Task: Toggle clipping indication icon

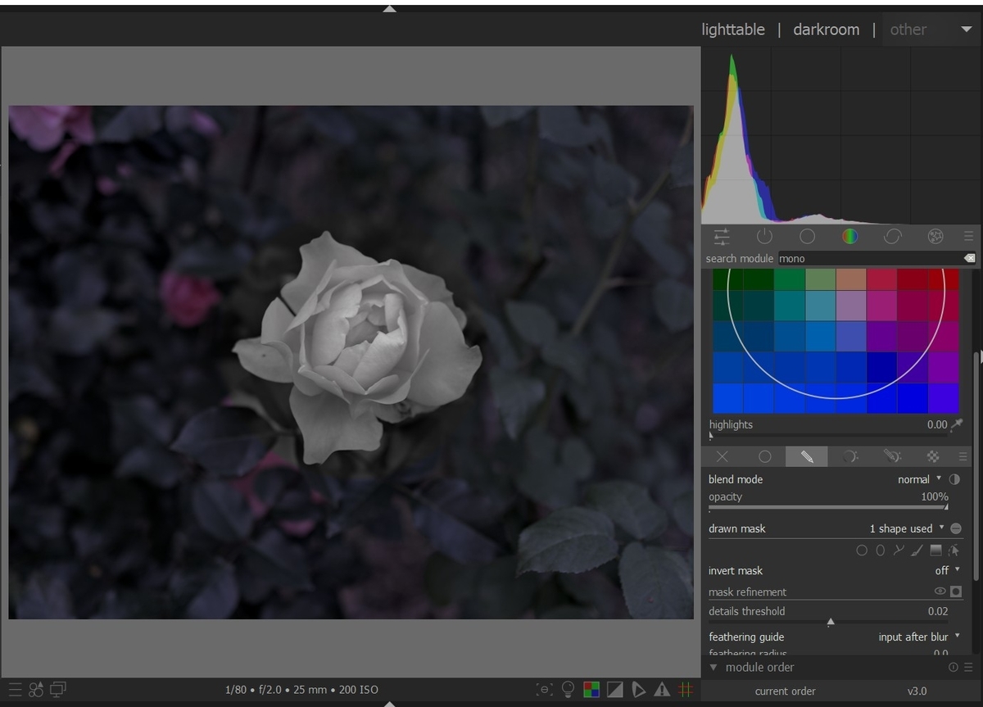Action: [x=614, y=690]
